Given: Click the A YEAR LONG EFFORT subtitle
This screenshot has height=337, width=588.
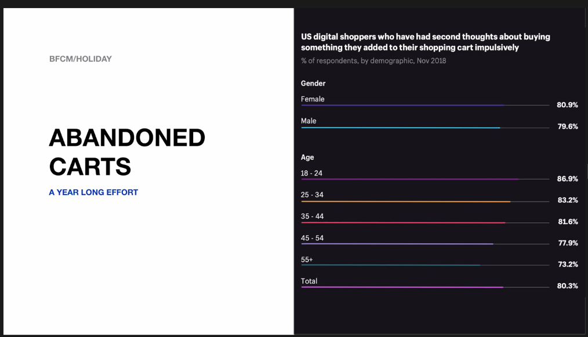Looking at the screenshot, I should coord(93,192).
